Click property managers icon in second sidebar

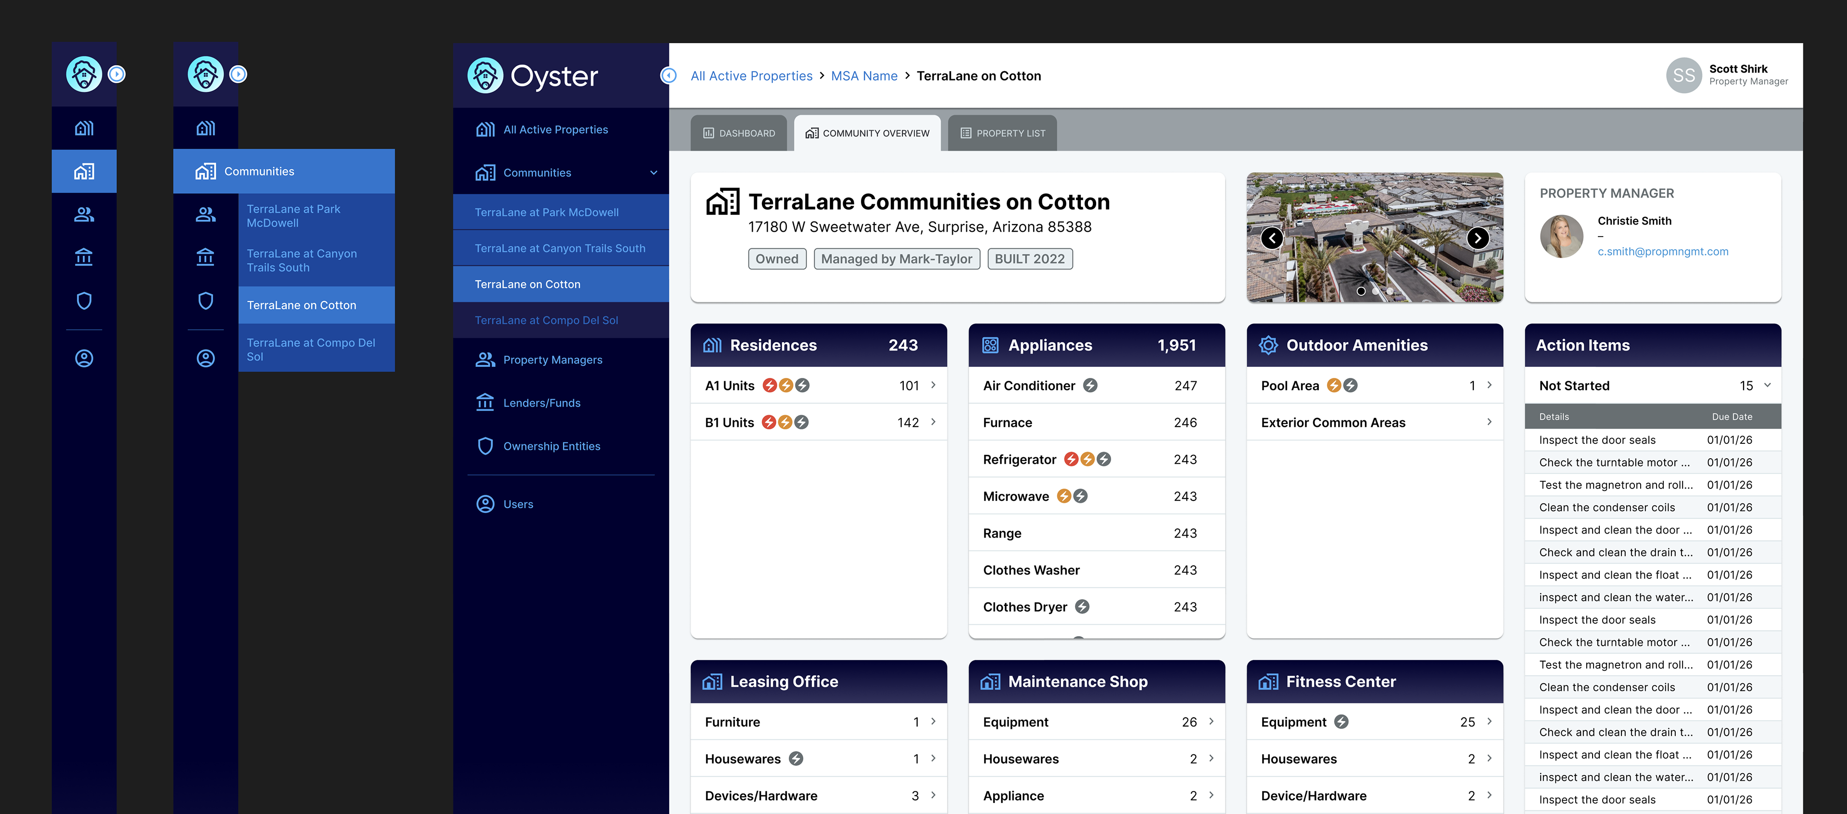tap(206, 214)
